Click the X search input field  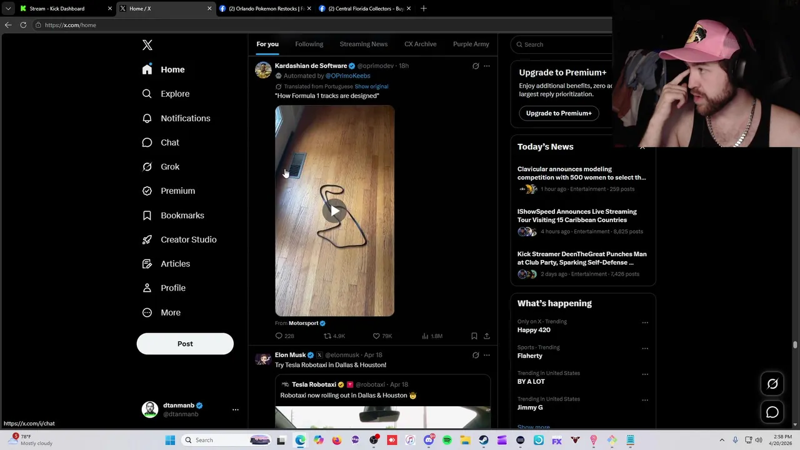click(562, 44)
